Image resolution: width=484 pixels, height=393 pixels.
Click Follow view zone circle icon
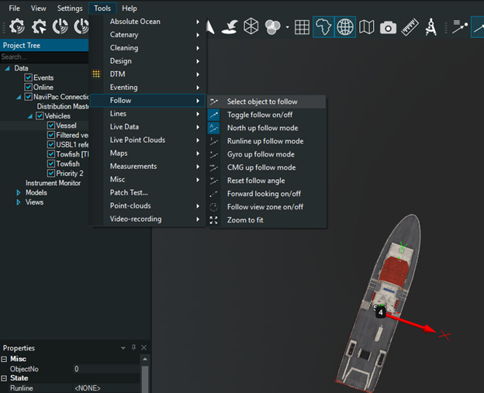[213, 207]
